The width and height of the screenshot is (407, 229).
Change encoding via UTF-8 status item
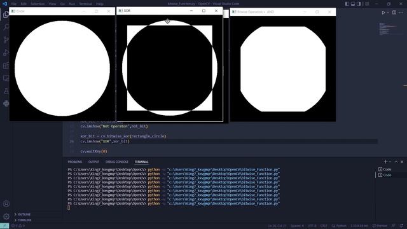coord(312,226)
